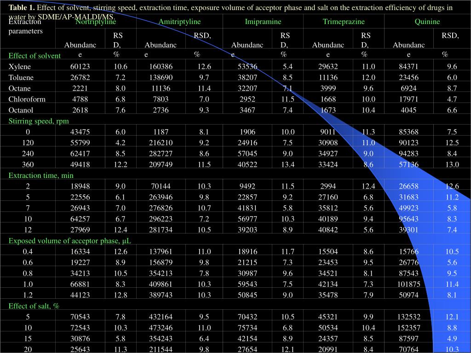Select Quinine abundance 90123 at 120 rpm
The height and width of the screenshot is (353, 471).
pos(408,142)
